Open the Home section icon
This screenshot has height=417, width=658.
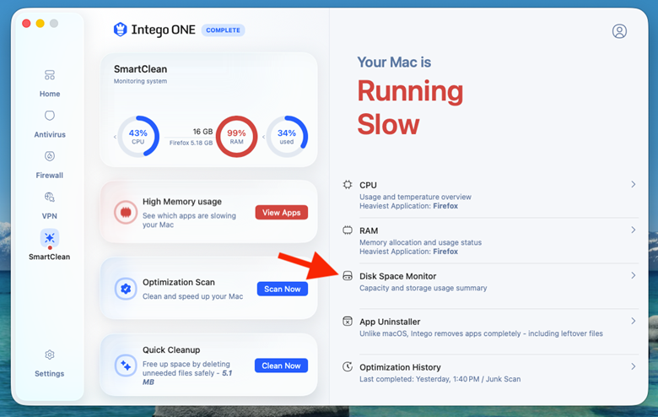point(50,75)
